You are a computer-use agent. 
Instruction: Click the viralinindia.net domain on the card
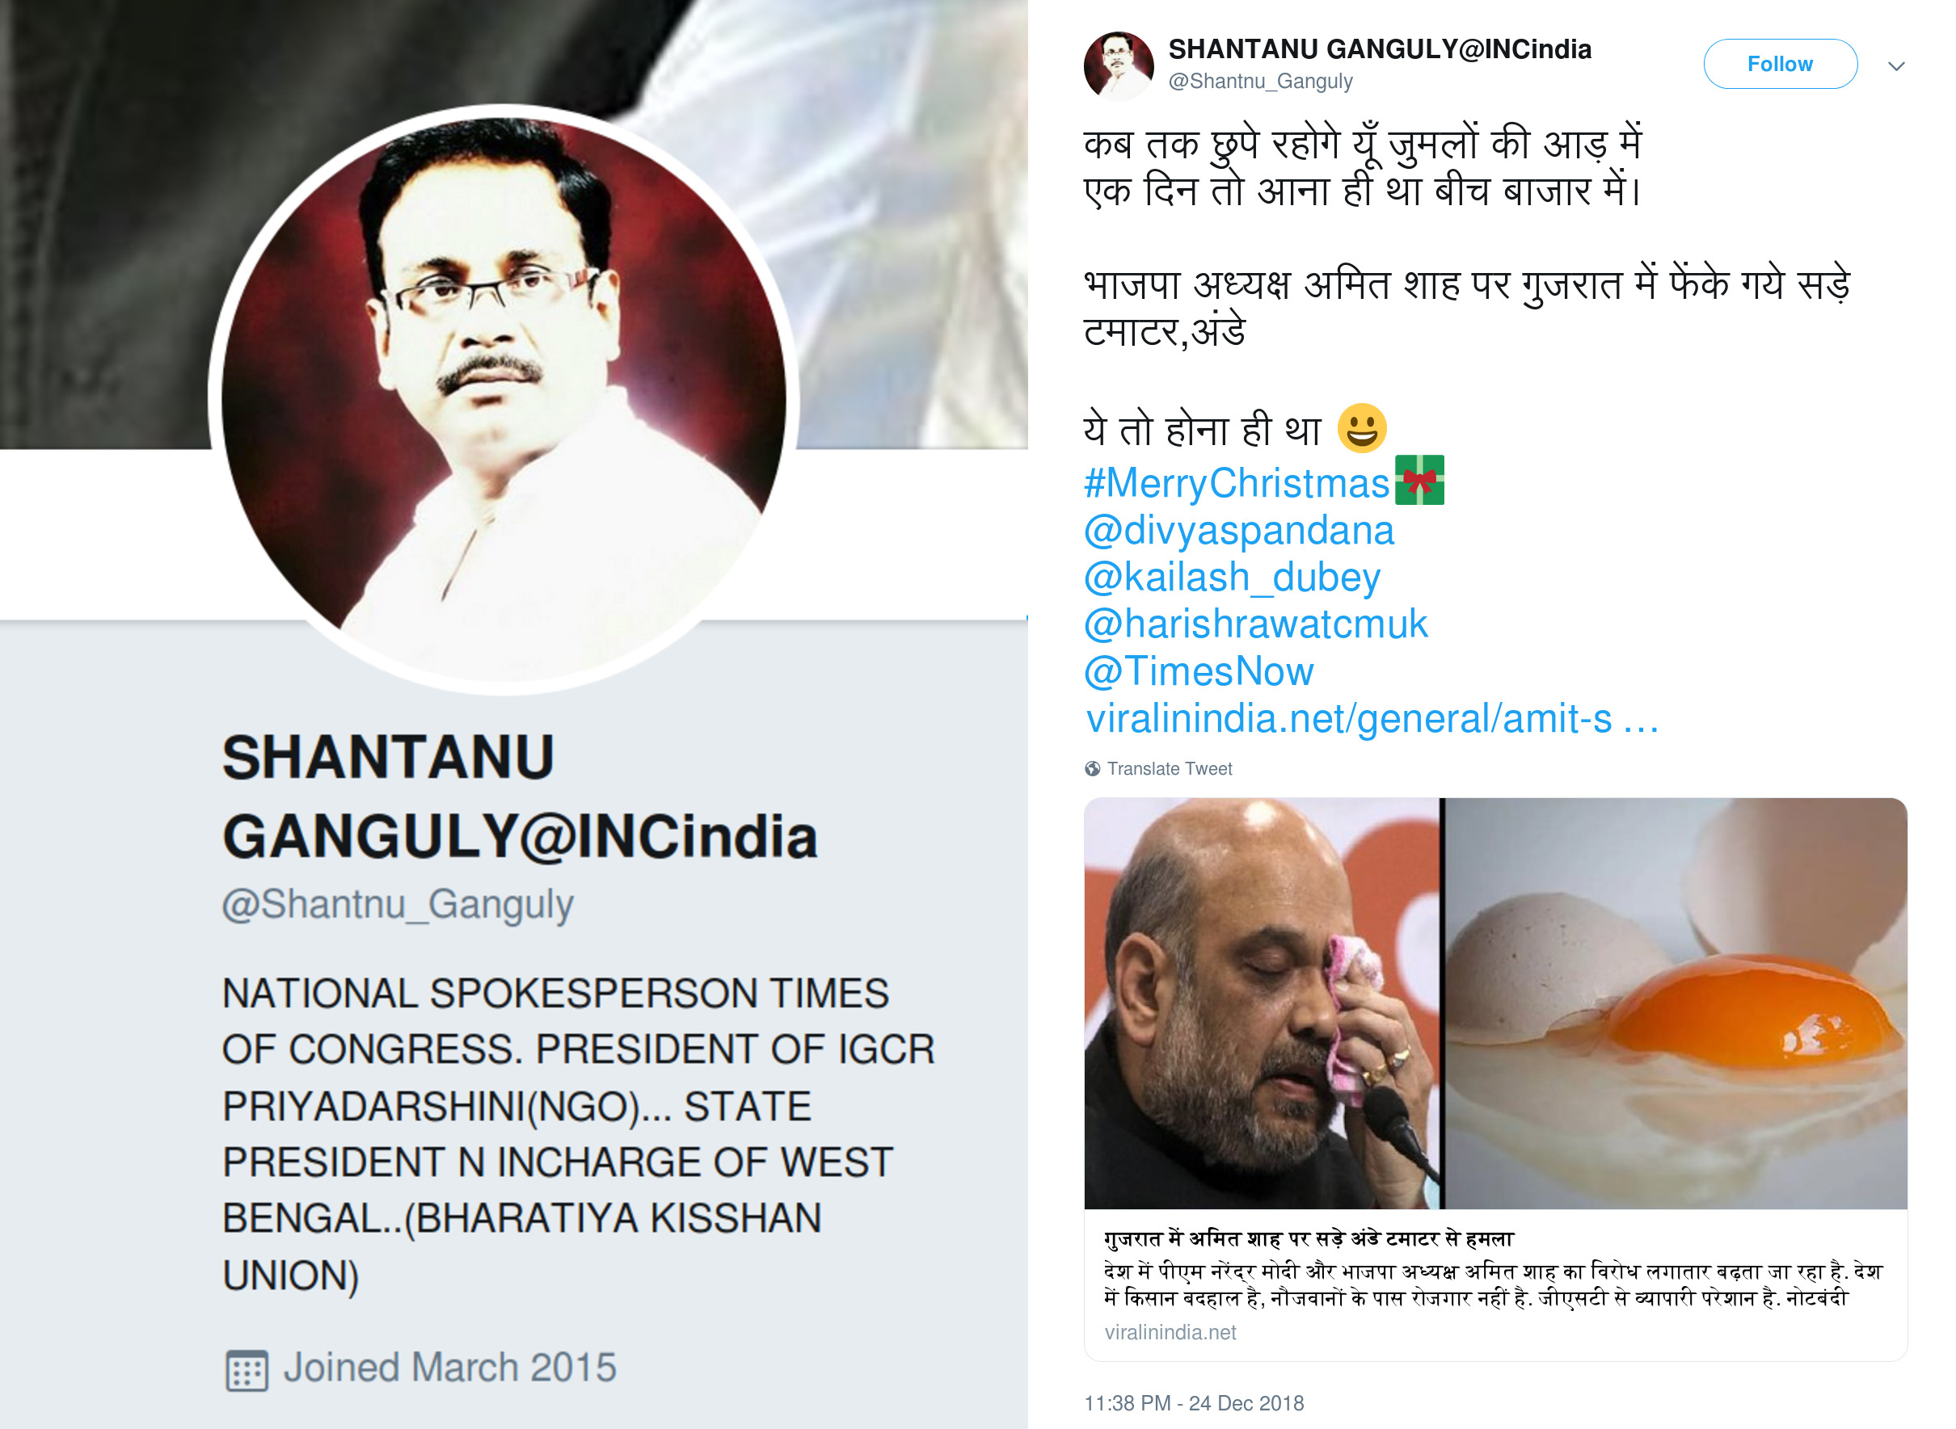pos(1170,1332)
